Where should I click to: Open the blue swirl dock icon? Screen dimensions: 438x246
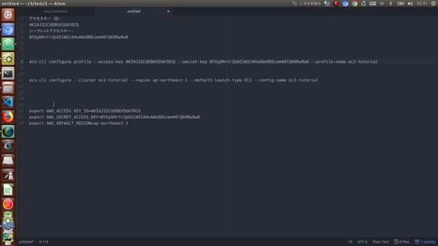(x=8, y=146)
